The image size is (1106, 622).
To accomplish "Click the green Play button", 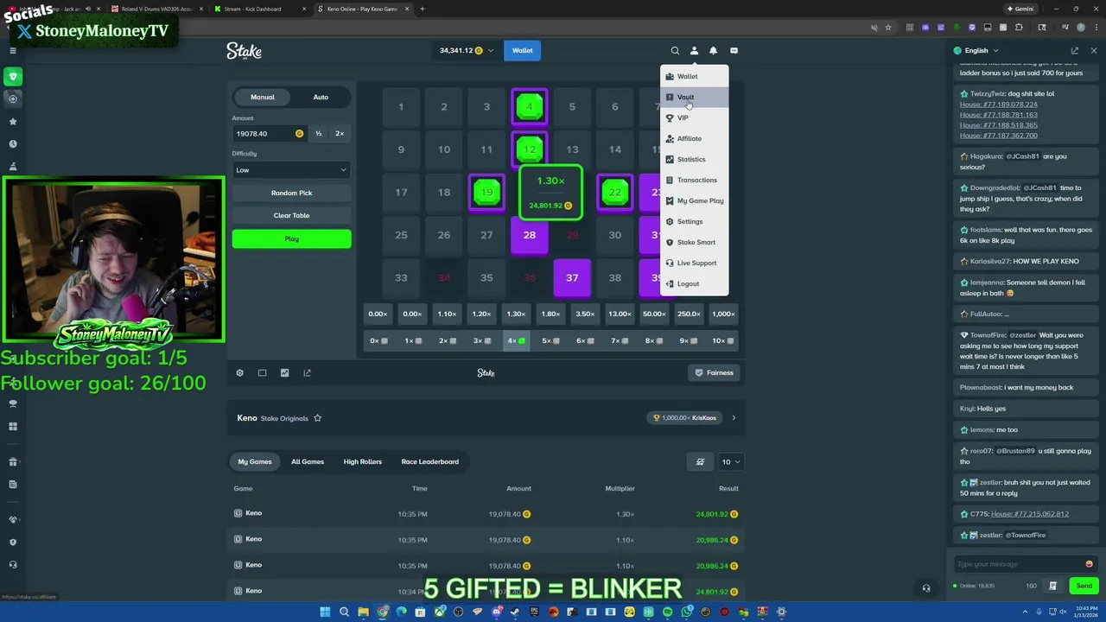I will tap(291, 238).
